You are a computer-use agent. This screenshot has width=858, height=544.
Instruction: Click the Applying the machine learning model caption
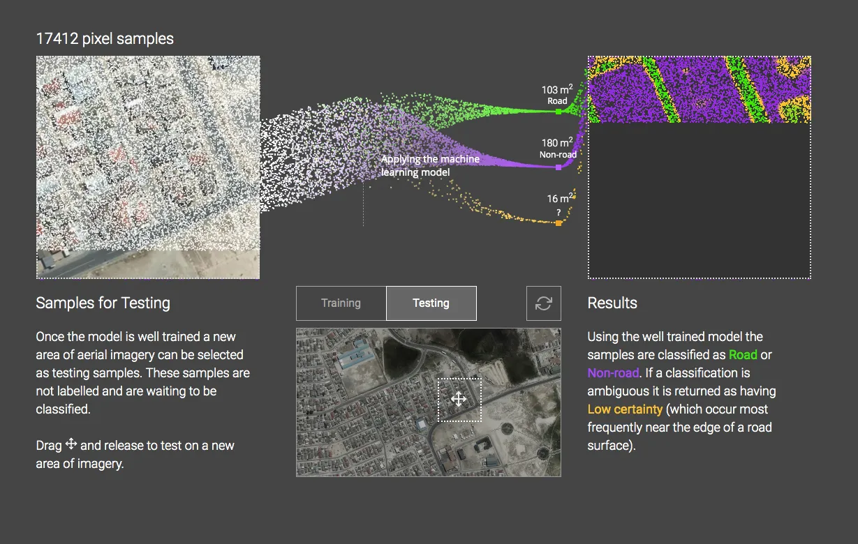(x=430, y=165)
